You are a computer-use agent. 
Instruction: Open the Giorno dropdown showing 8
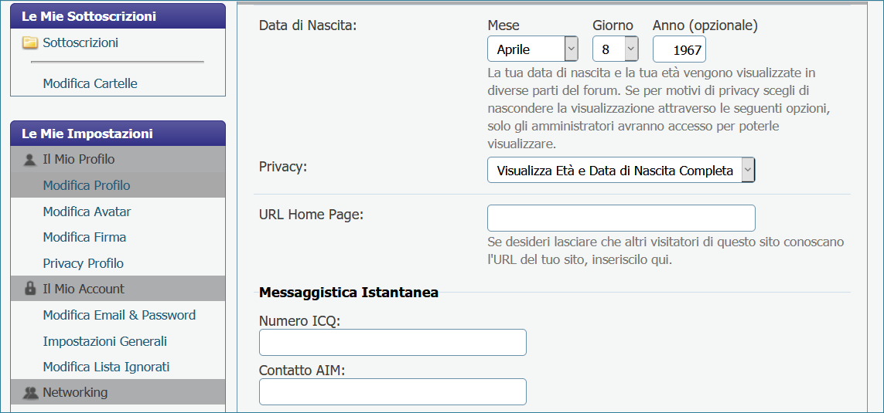[x=616, y=49]
